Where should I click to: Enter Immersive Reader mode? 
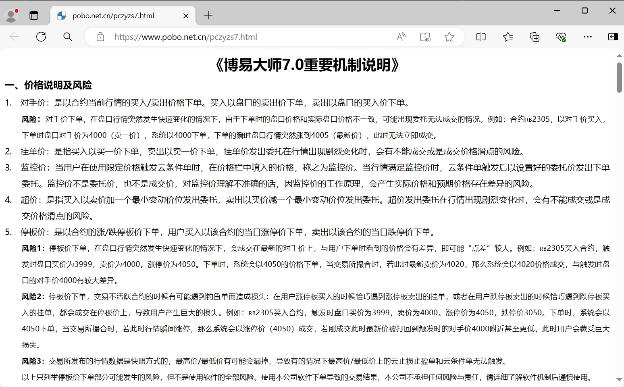pos(425,37)
